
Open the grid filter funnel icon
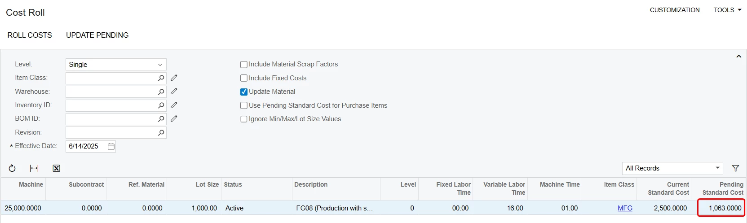(x=735, y=168)
